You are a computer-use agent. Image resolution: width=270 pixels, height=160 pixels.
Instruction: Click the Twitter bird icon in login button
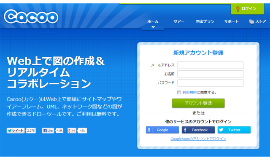pos(221,130)
